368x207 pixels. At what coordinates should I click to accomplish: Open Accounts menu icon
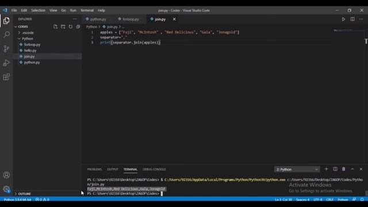click(6, 175)
